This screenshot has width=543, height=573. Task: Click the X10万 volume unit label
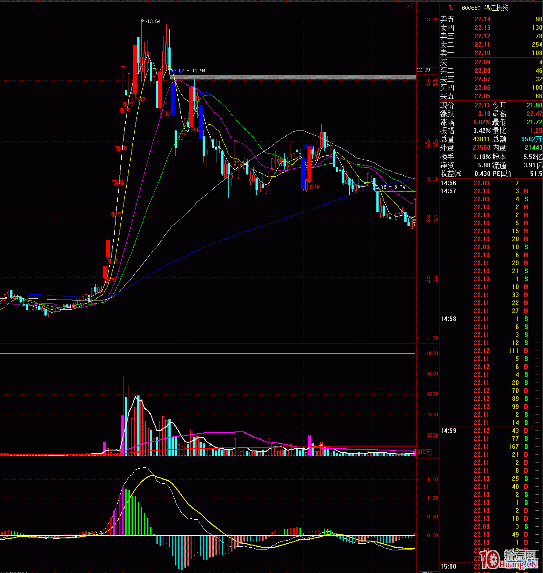pos(424,452)
